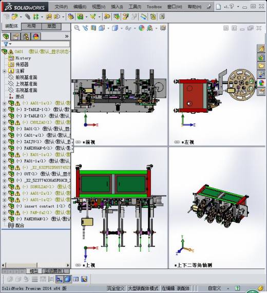This screenshot has width=267, height=293.
Task: Toggle the link-views icon beside 前视
Action: click(x=78, y=142)
